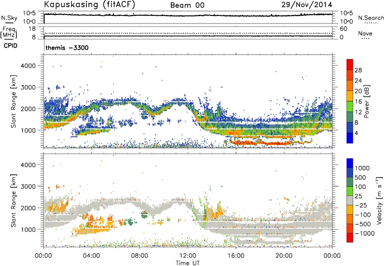Click the 'Beam 00' label
The width and height of the screenshot is (384, 266).
click(x=187, y=5)
